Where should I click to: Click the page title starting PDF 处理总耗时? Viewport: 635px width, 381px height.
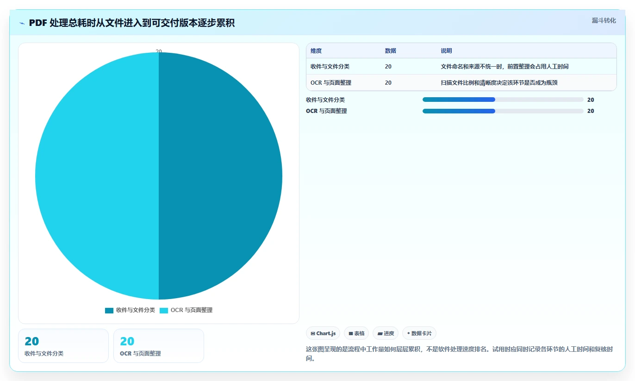[131, 23]
